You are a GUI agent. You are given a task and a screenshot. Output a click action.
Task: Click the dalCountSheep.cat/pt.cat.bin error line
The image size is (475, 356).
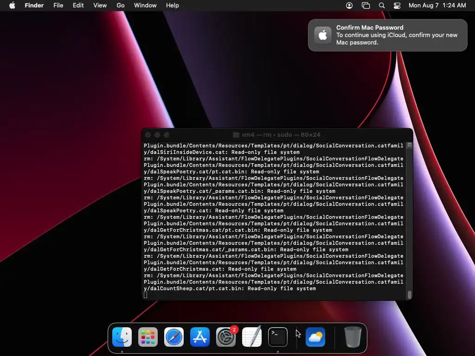coord(230,288)
